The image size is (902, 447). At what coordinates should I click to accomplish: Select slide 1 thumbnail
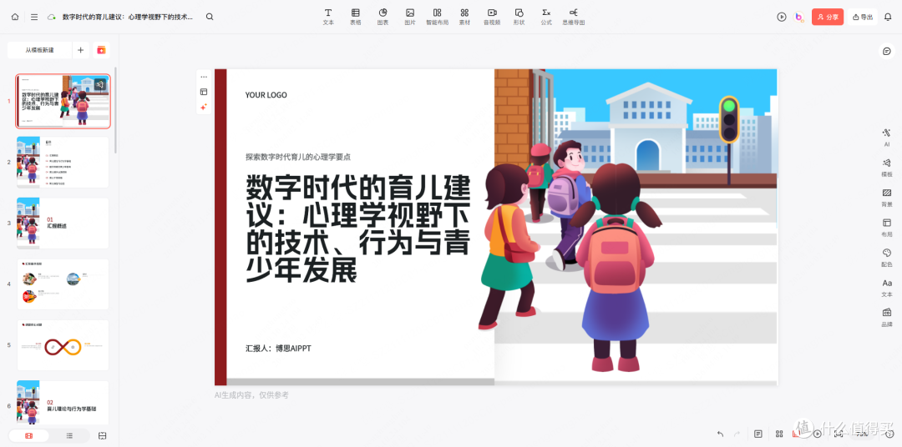click(63, 101)
